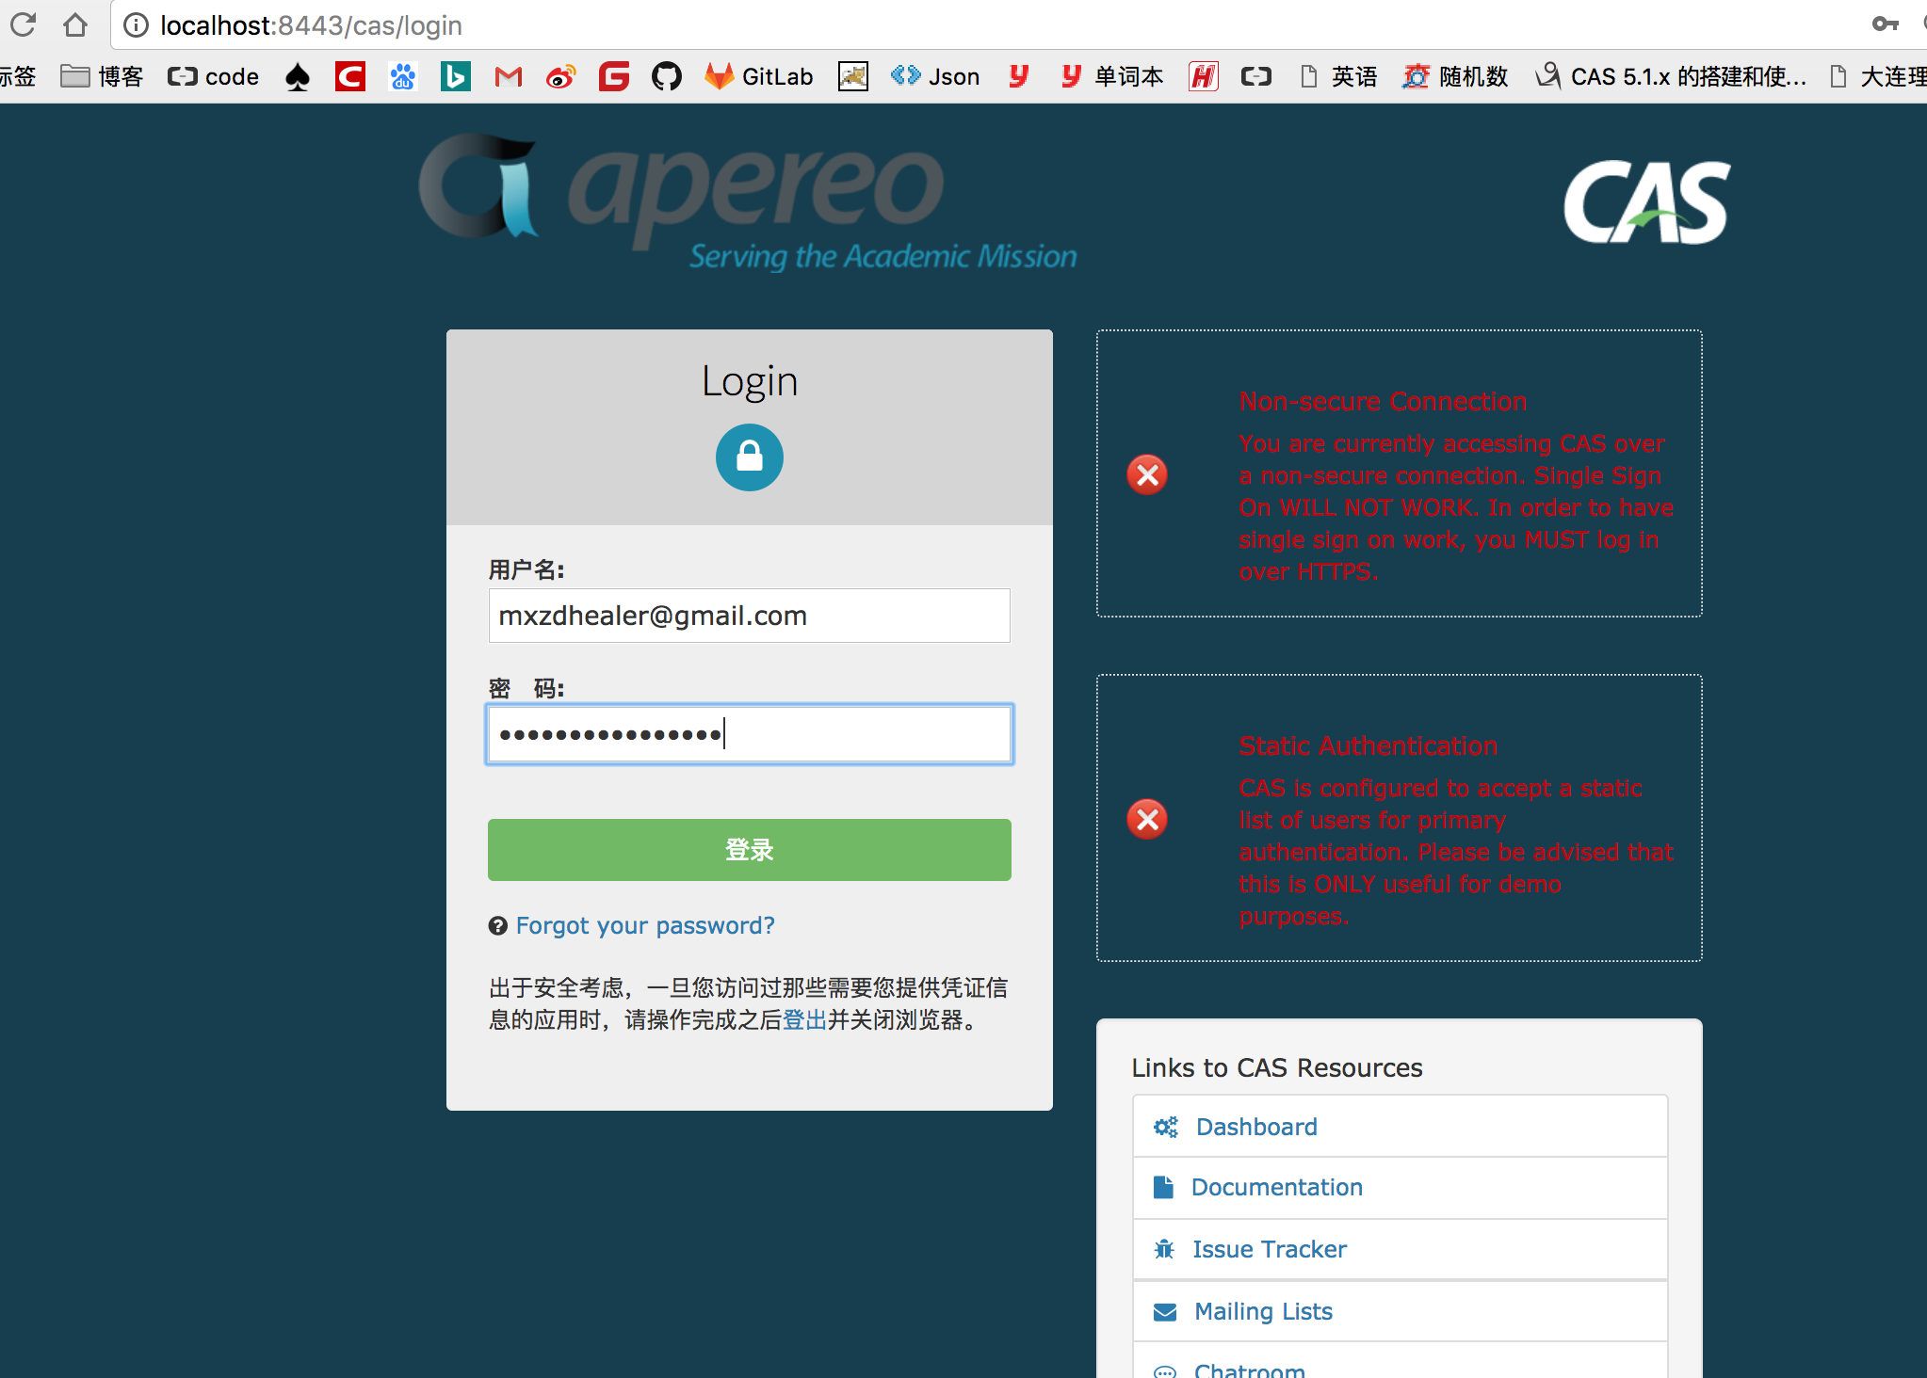Click the saved password key icon
The height and width of the screenshot is (1378, 1927).
1885,24
